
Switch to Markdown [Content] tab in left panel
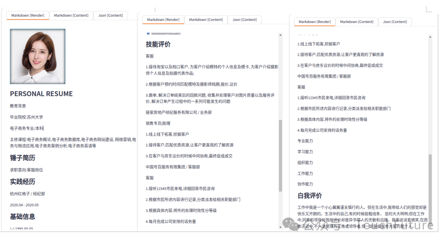pos(71,15)
